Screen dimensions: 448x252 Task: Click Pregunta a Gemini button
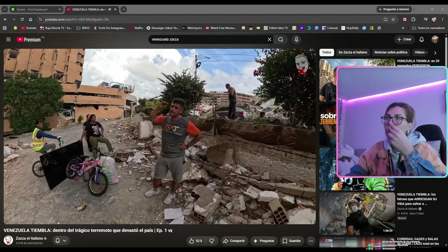click(x=393, y=9)
